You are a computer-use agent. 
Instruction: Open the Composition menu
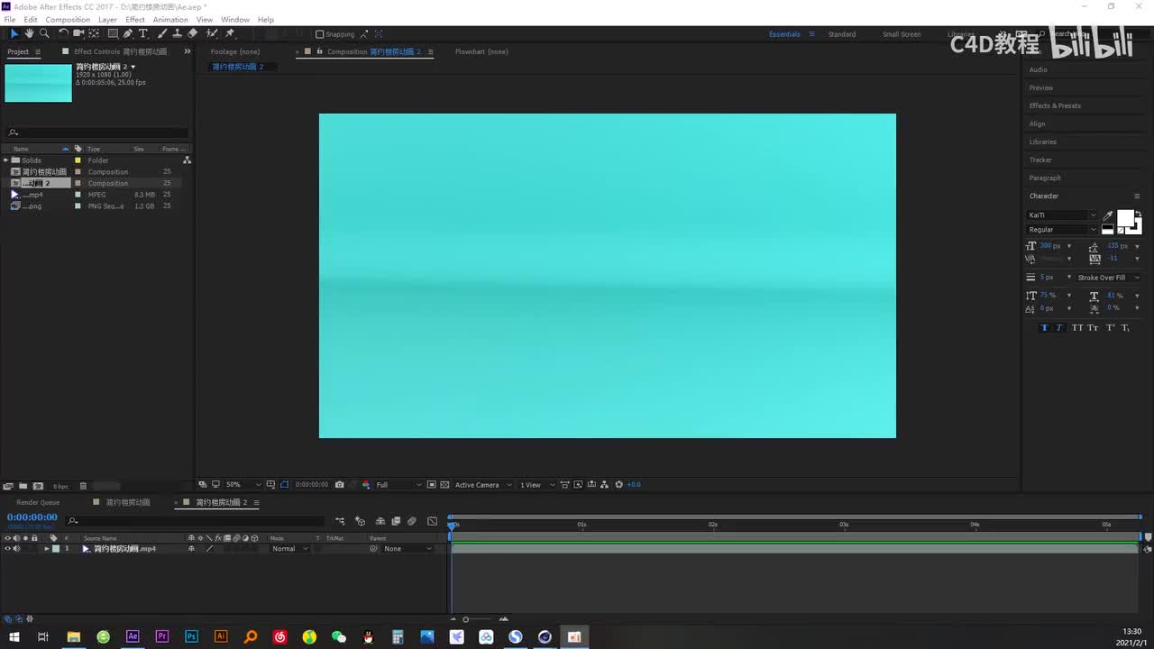68,19
